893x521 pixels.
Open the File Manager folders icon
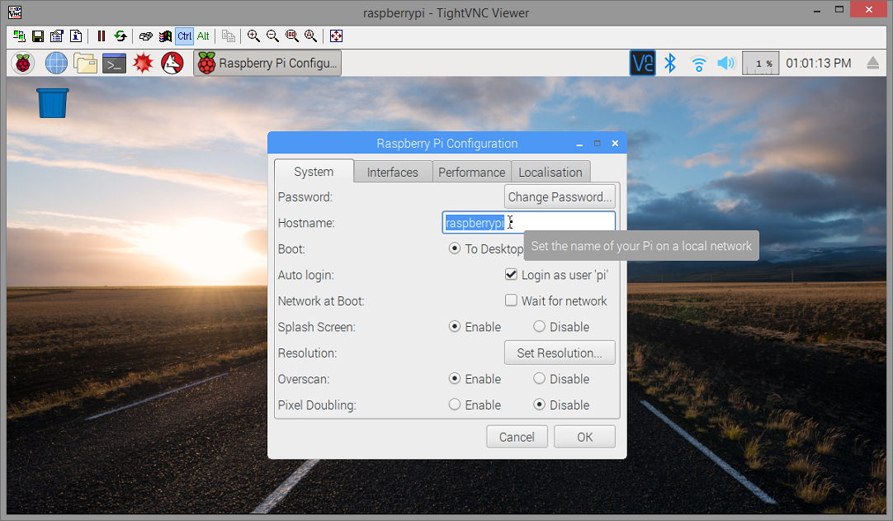tap(86, 64)
